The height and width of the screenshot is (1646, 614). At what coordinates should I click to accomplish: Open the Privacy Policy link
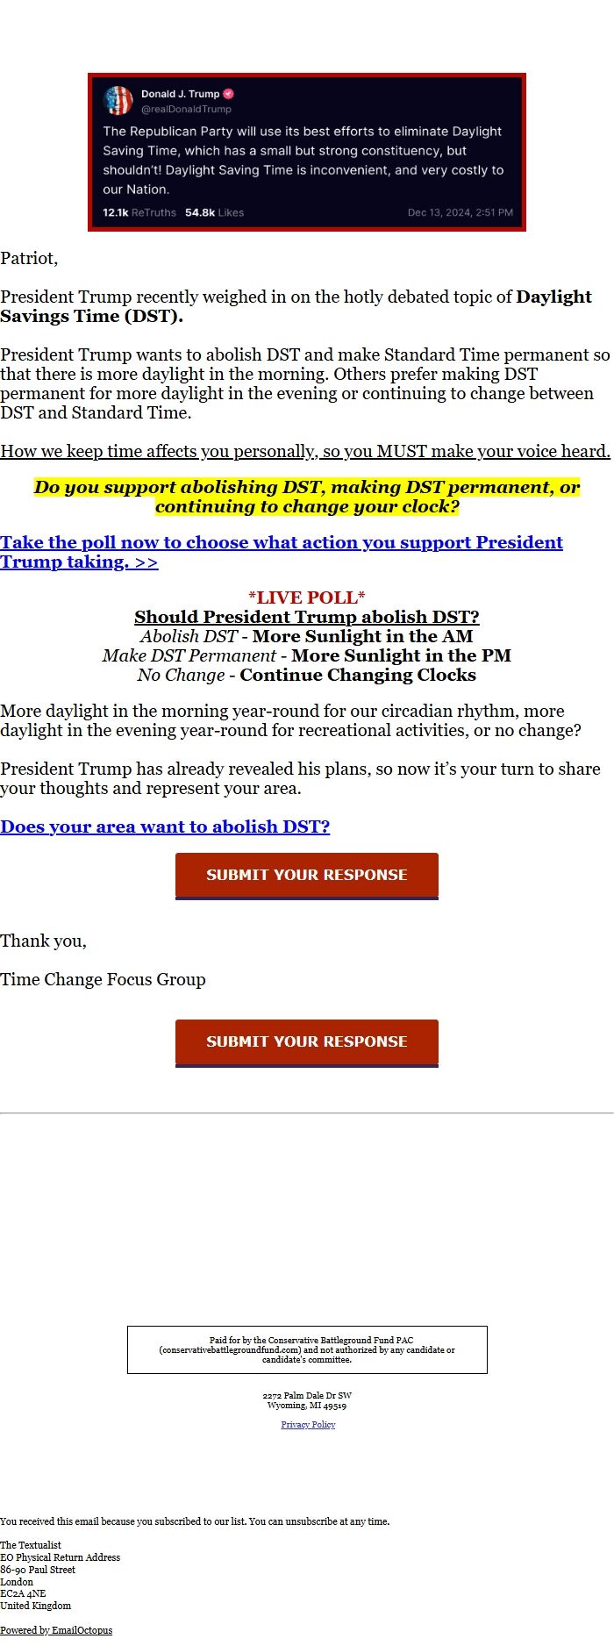click(307, 1424)
